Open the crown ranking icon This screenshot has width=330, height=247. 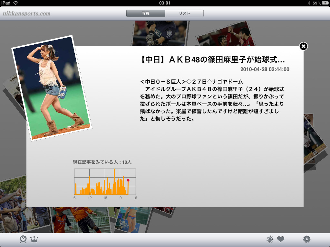(34, 239)
